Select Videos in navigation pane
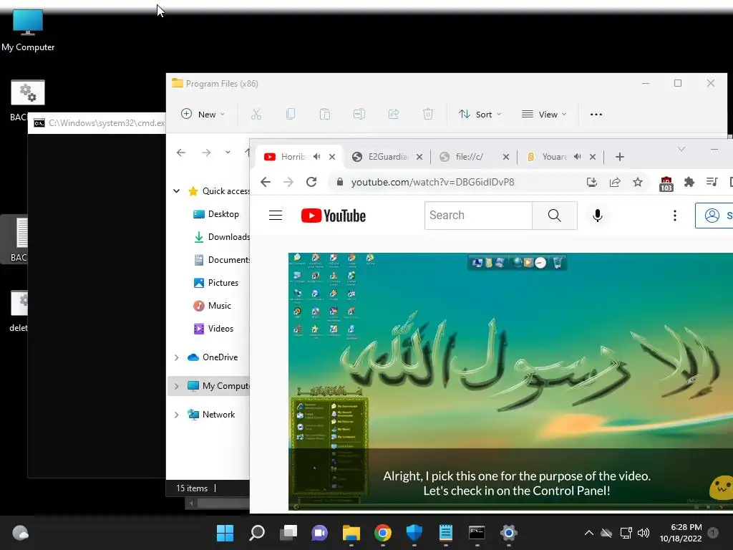Viewport: 733px width, 550px height. (x=213, y=329)
